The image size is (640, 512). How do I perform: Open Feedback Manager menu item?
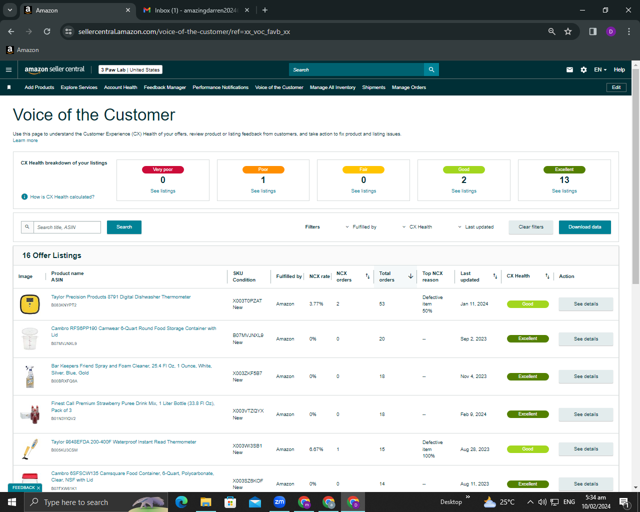point(165,87)
